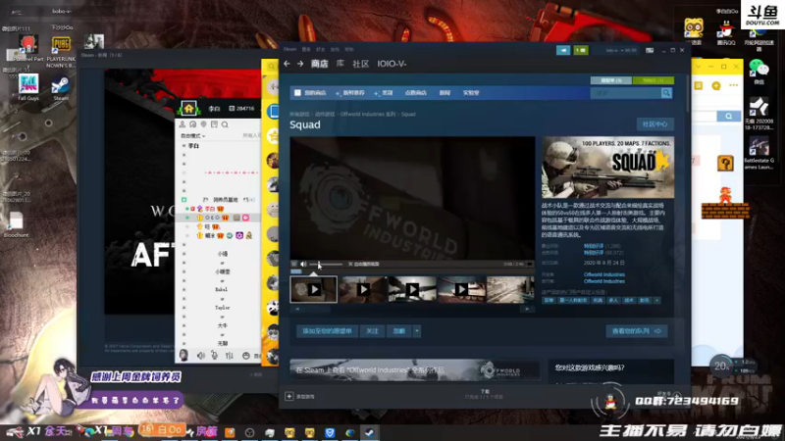Viewport: 785px width, 441px height.
Task: Select the Bakal channel in voice chat
Action: [x=222, y=289]
